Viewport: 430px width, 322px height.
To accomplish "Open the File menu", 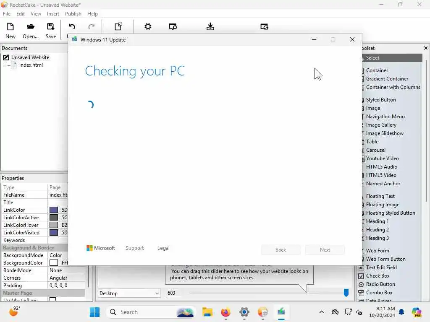I will 7,14.
